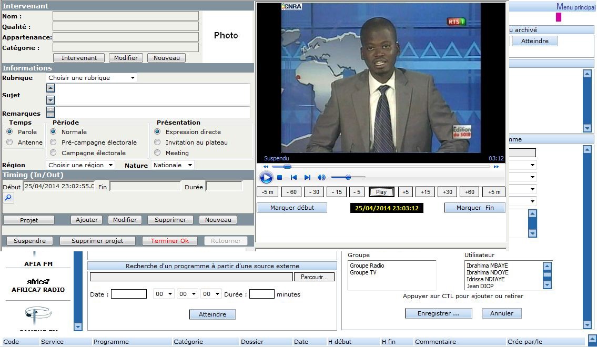
Task: Click the magnifier icon under Début
Action: 8,198
